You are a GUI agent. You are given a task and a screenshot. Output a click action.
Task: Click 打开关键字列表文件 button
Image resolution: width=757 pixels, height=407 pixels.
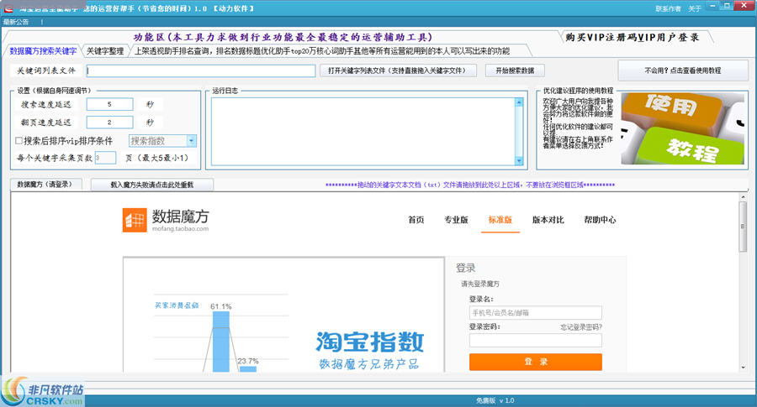(x=399, y=70)
